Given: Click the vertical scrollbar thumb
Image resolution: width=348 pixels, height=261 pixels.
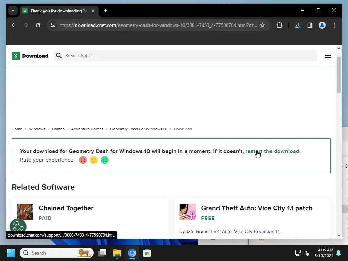Looking at the screenshot, I should click(339, 75).
